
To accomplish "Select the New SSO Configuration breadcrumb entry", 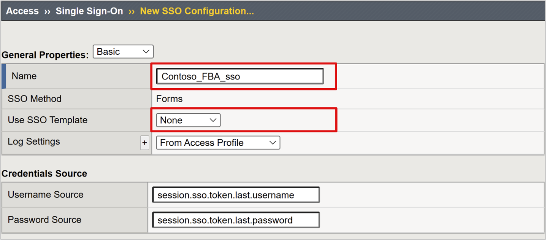I will point(197,11).
